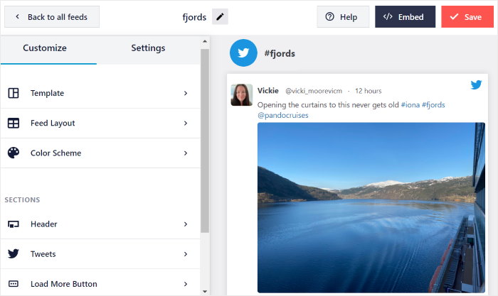Click the sidebar scrollbar up arrow
Screen dimensions: 498x296
tap(205, 41)
